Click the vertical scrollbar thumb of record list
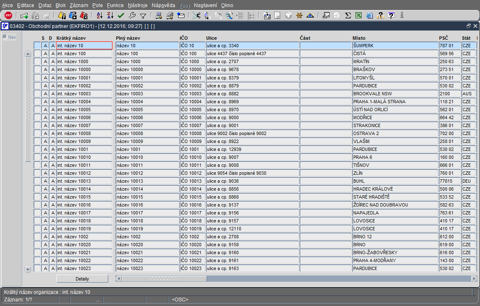 click(x=28, y=109)
